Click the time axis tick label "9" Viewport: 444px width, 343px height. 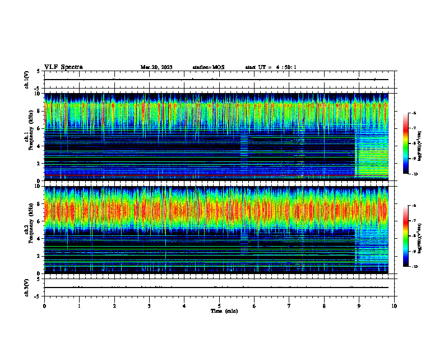click(x=359, y=306)
